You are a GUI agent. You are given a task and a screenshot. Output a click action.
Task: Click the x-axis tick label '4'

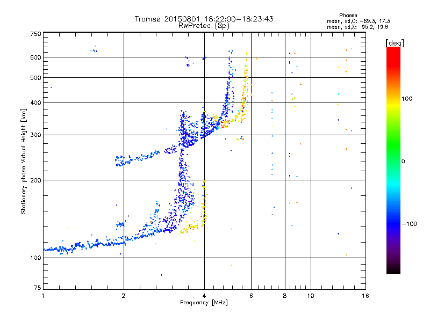204,296
